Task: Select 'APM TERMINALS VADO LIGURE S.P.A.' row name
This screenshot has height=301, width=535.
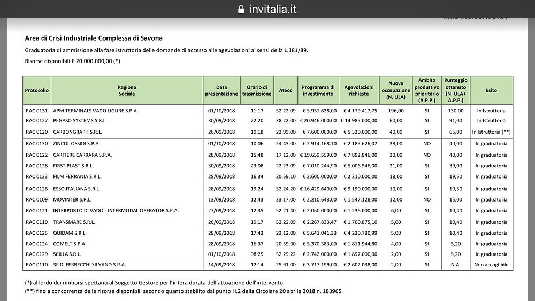Action: coord(96,111)
